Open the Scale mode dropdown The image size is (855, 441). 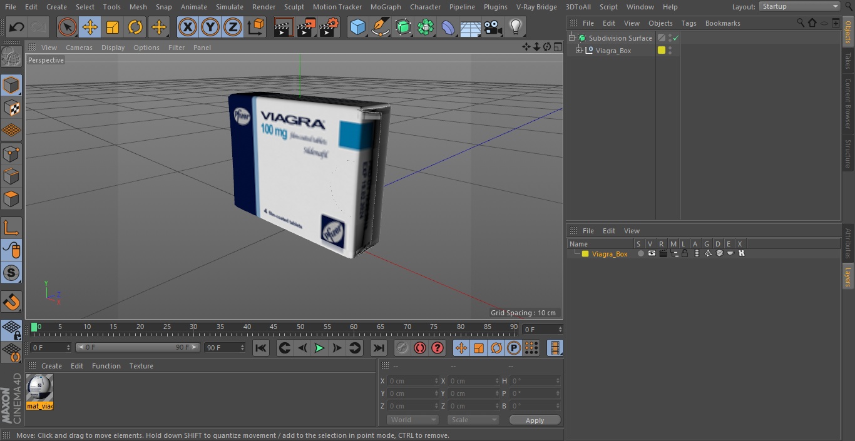pos(473,420)
